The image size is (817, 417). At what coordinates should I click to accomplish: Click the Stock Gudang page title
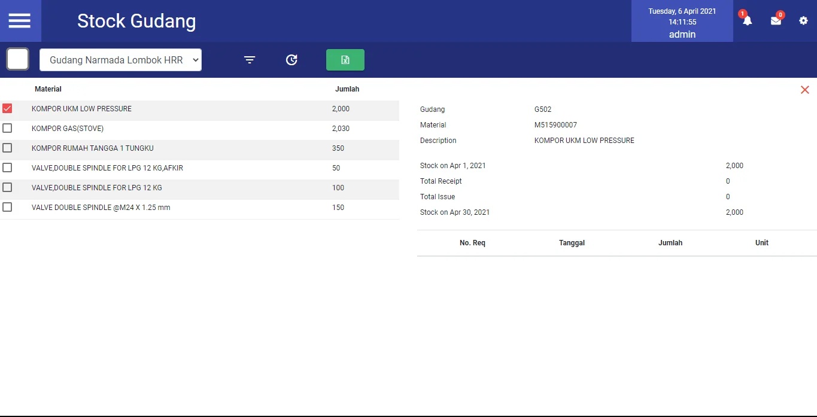pyautogui.click(x=136, y=21)
